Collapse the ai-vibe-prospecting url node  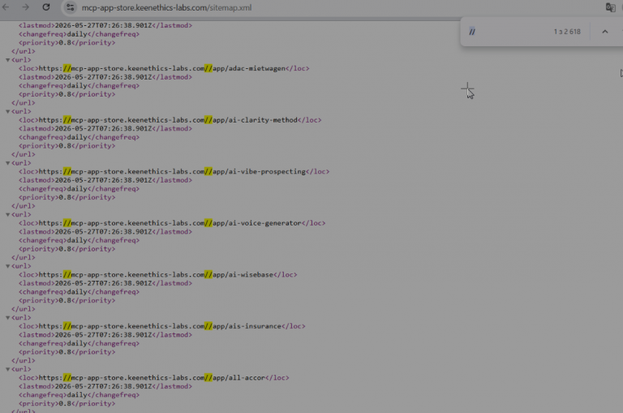[7, 163]
